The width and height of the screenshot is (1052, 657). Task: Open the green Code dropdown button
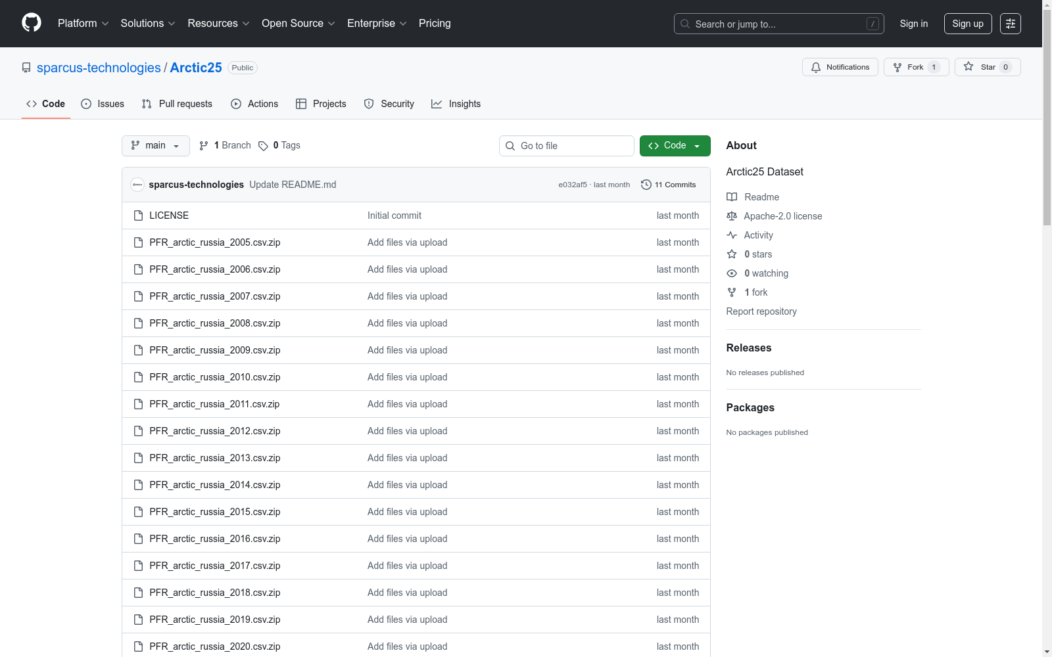click(675, 146)
